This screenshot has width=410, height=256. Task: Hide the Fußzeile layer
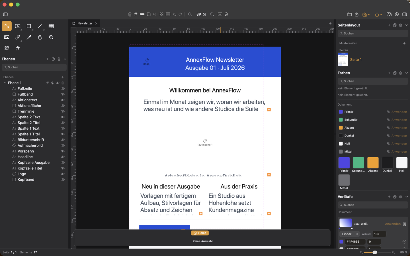coord(63,89)
